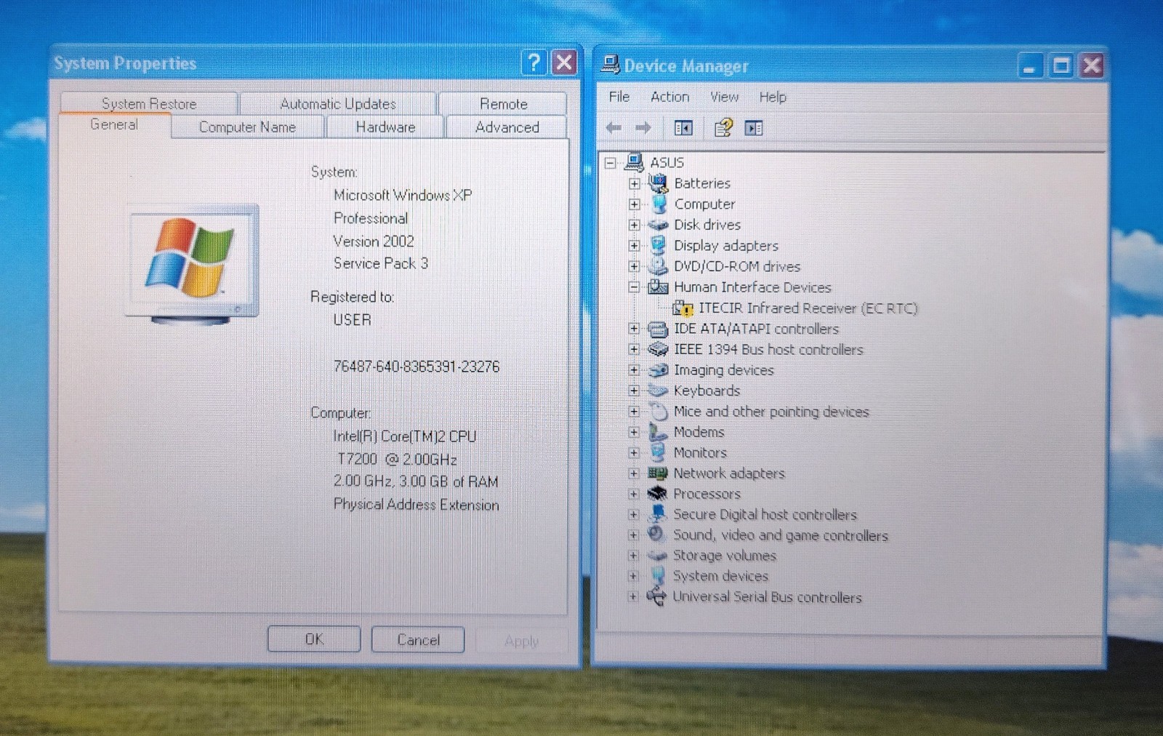Expand the Display adapters node
Screen dimensions: 1163x736
tap(634, 246)
